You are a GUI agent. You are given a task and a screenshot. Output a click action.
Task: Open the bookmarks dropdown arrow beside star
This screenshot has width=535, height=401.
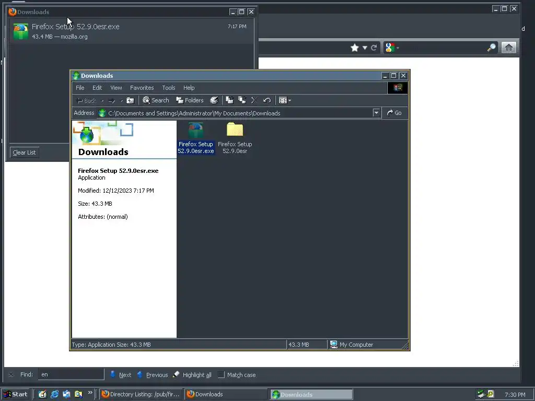[365, 48]
